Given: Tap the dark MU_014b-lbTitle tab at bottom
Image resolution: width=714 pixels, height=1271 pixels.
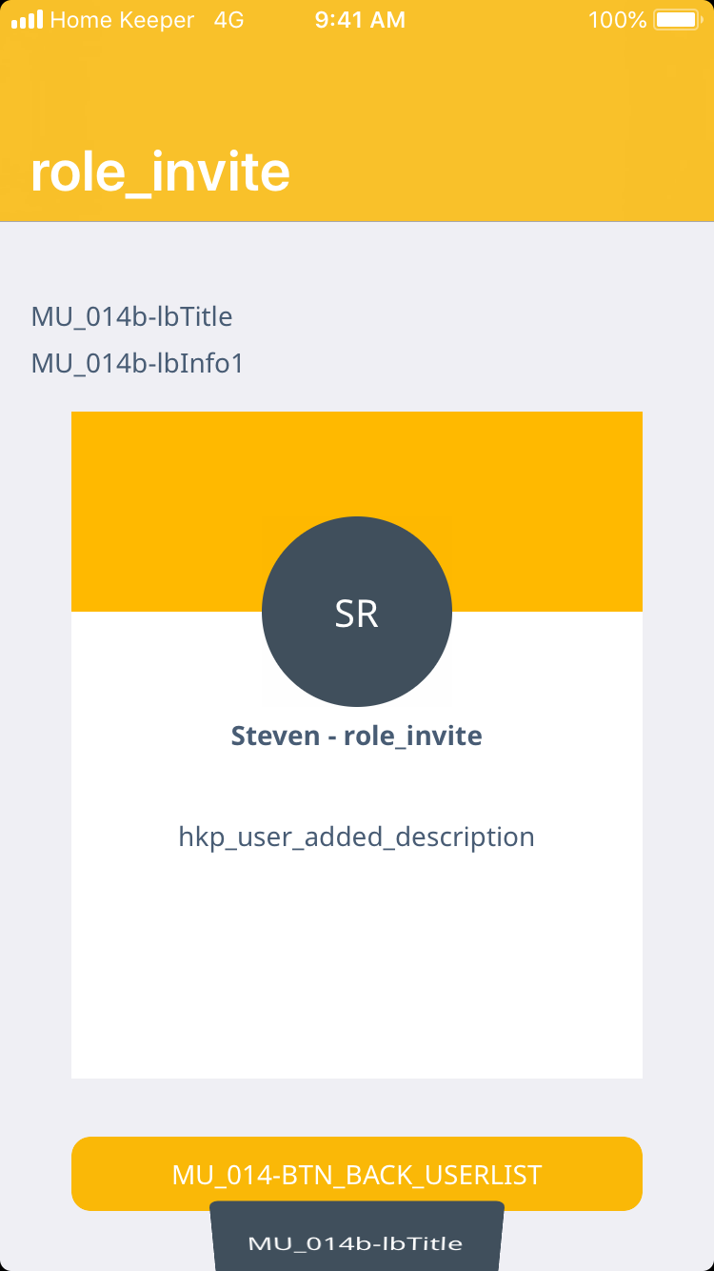Looking at the screenshot, I should pyautogui.click(x=356, y=1241).
